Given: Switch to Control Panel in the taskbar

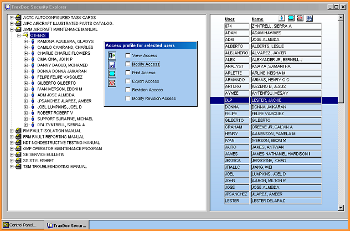Looking at the screenshot, I should 22,226.
